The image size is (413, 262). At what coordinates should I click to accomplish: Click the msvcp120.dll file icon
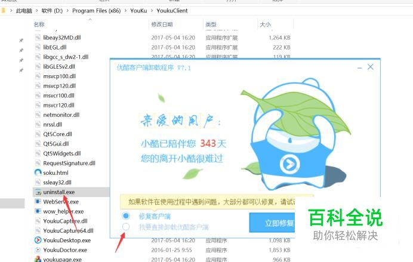(38, 86)
